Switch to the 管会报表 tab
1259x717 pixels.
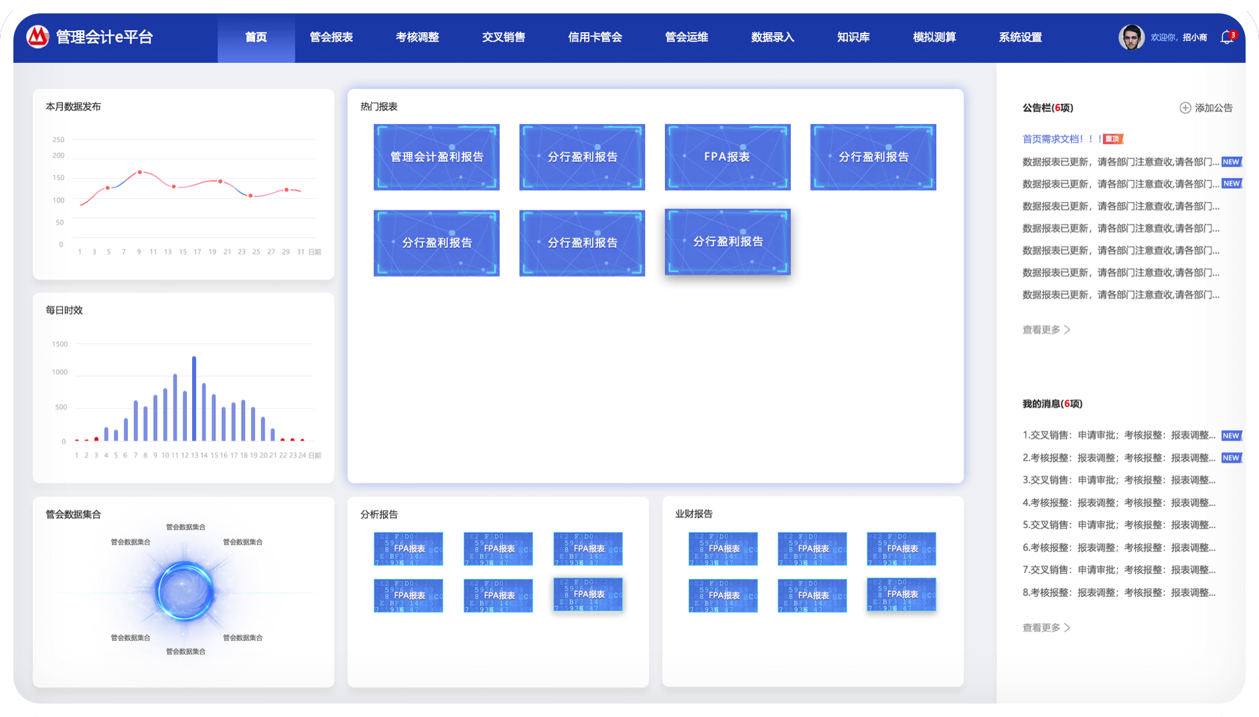click(331, 38)
